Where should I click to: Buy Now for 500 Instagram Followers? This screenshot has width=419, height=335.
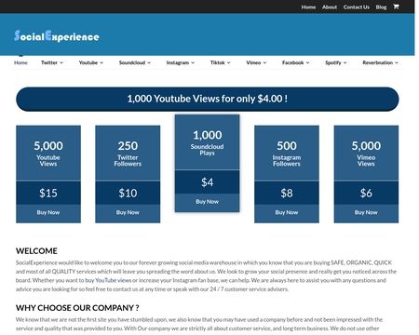(287, 212)
